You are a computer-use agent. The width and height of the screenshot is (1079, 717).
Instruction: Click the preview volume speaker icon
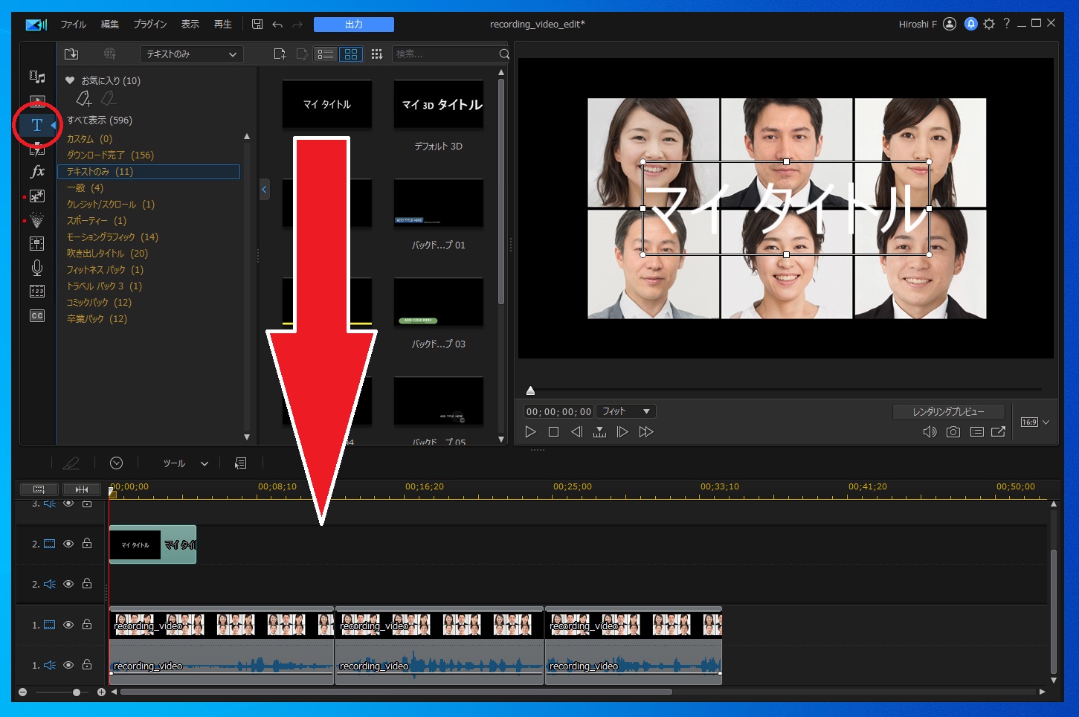click(930, 431)
